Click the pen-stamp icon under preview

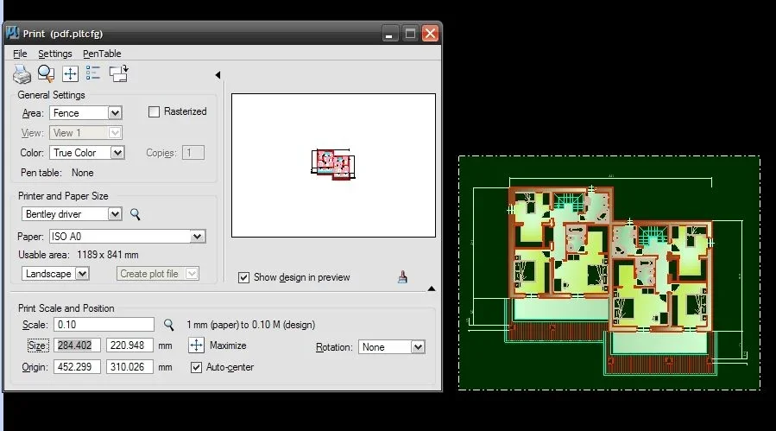[402, 277]
